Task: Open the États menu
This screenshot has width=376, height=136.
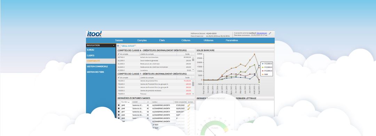Action: (x=162, y=40)
